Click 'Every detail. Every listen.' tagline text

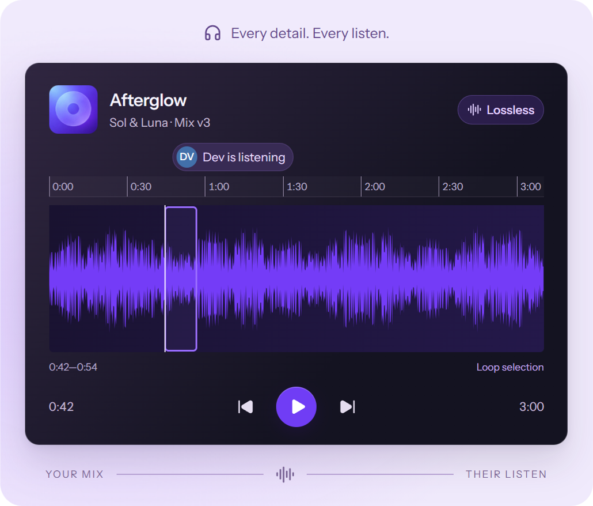click(310, 33)
